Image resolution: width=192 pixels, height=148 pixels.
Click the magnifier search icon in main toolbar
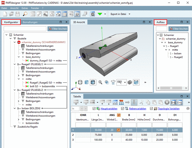pos(25,14)
